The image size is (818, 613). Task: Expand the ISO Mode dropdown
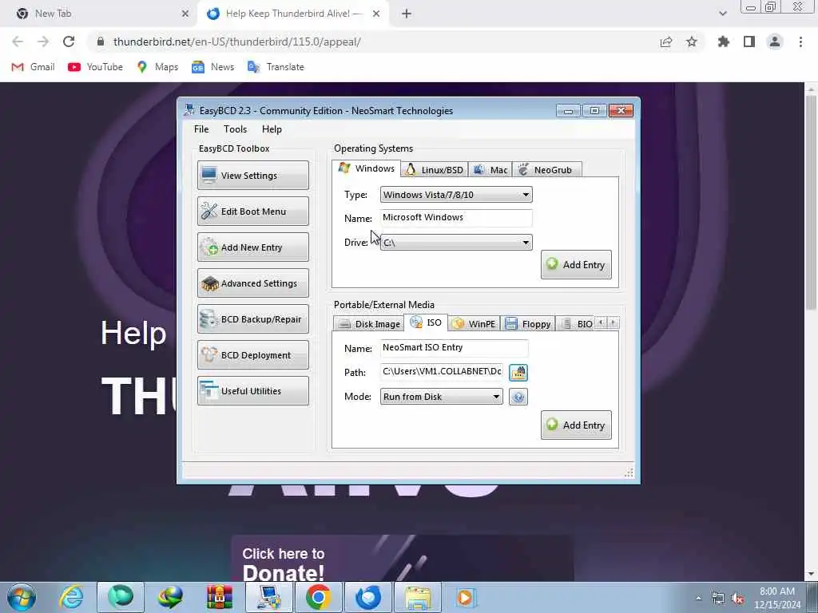click(441, 397)
